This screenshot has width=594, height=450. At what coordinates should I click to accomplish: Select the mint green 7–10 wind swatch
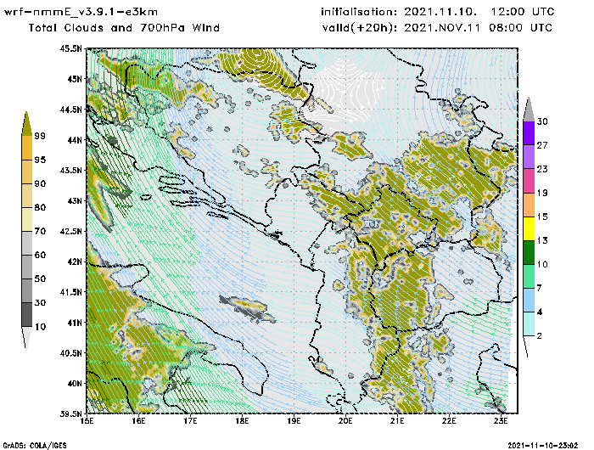[529, 276]
